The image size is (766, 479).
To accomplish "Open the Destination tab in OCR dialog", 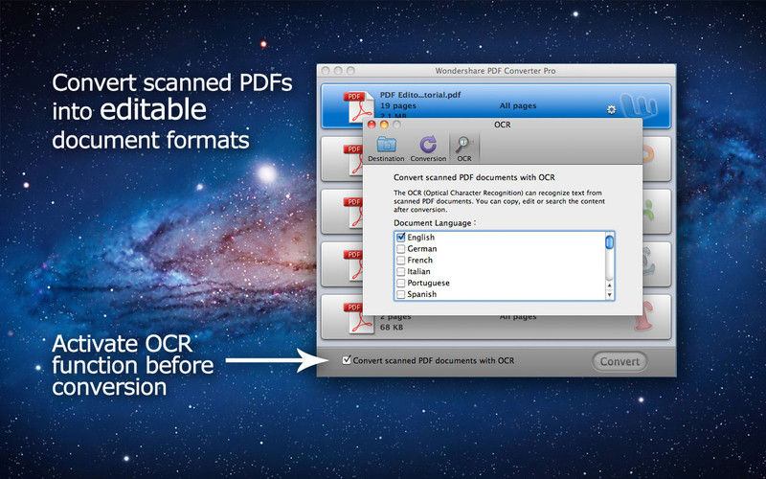I will (x=386, y=148).
